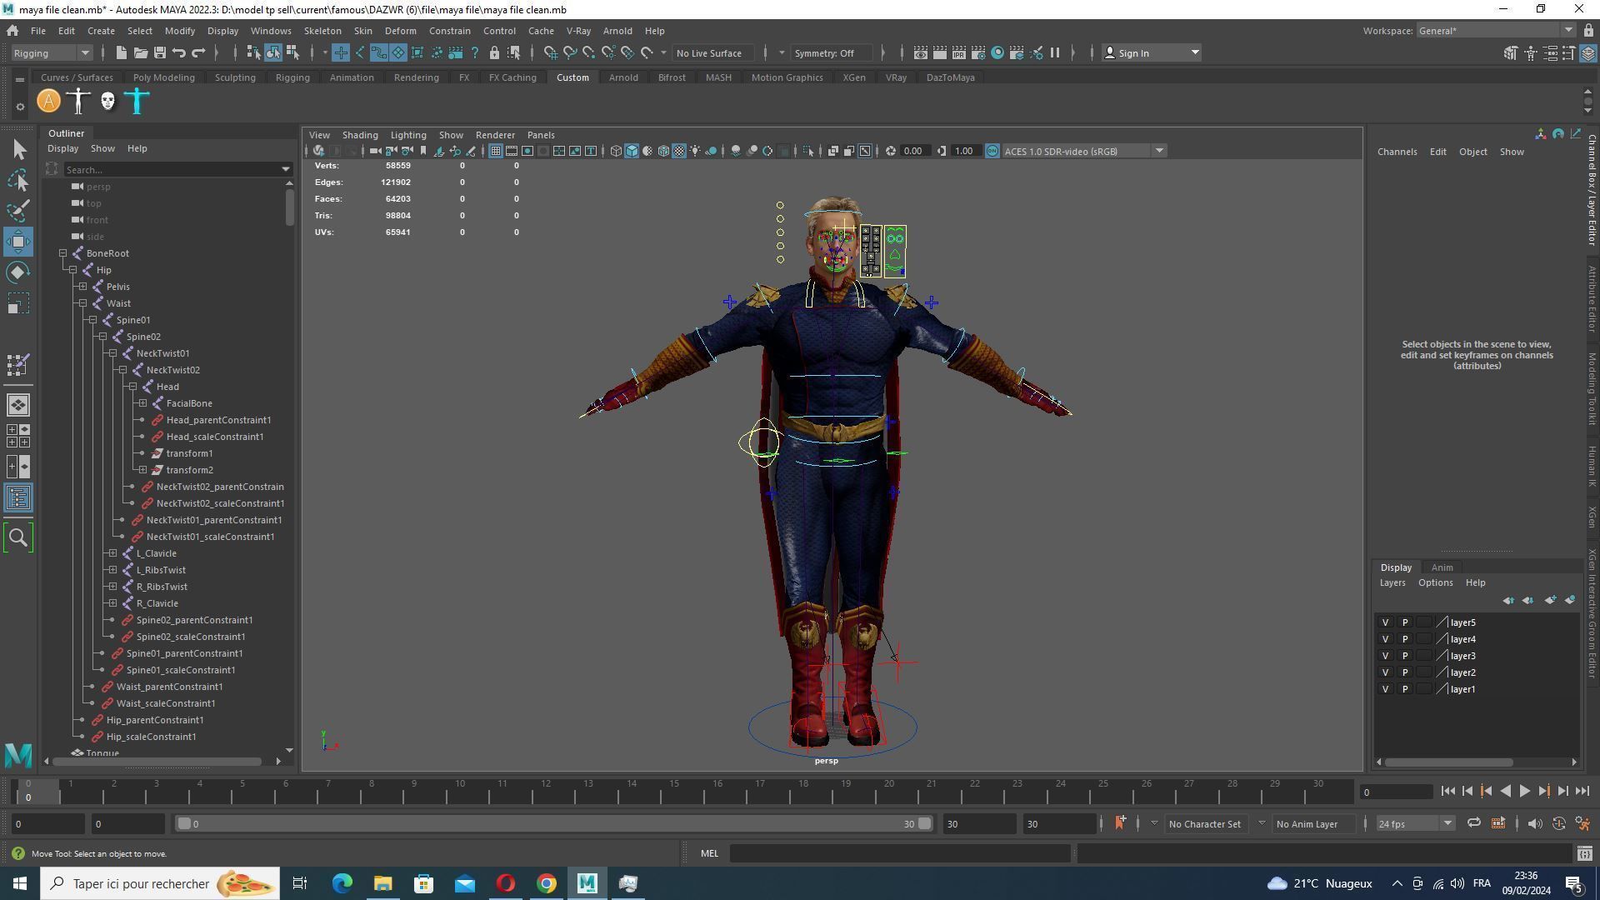This screenshot has height=900, width=1600.
Task: Select Head joint in Outliner
Action: (167, 387)
